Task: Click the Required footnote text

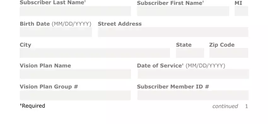Action: click(x=32, y=106)
